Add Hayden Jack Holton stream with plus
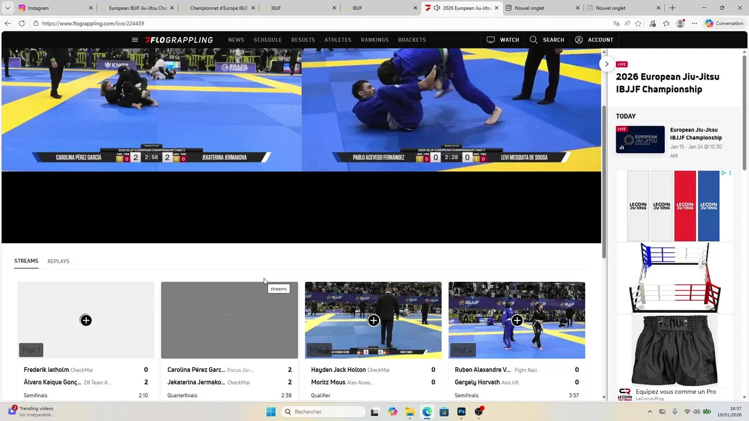Viewport: 749px width, 421px height. [x=373, y=320]
